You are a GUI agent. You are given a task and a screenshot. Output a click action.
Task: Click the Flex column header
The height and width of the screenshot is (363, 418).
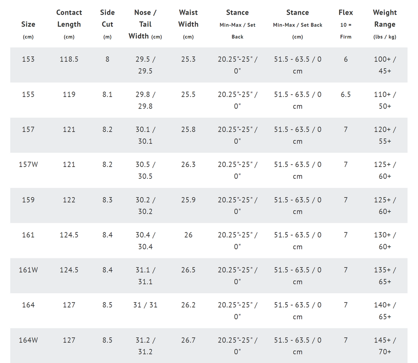tap(346, 24)
